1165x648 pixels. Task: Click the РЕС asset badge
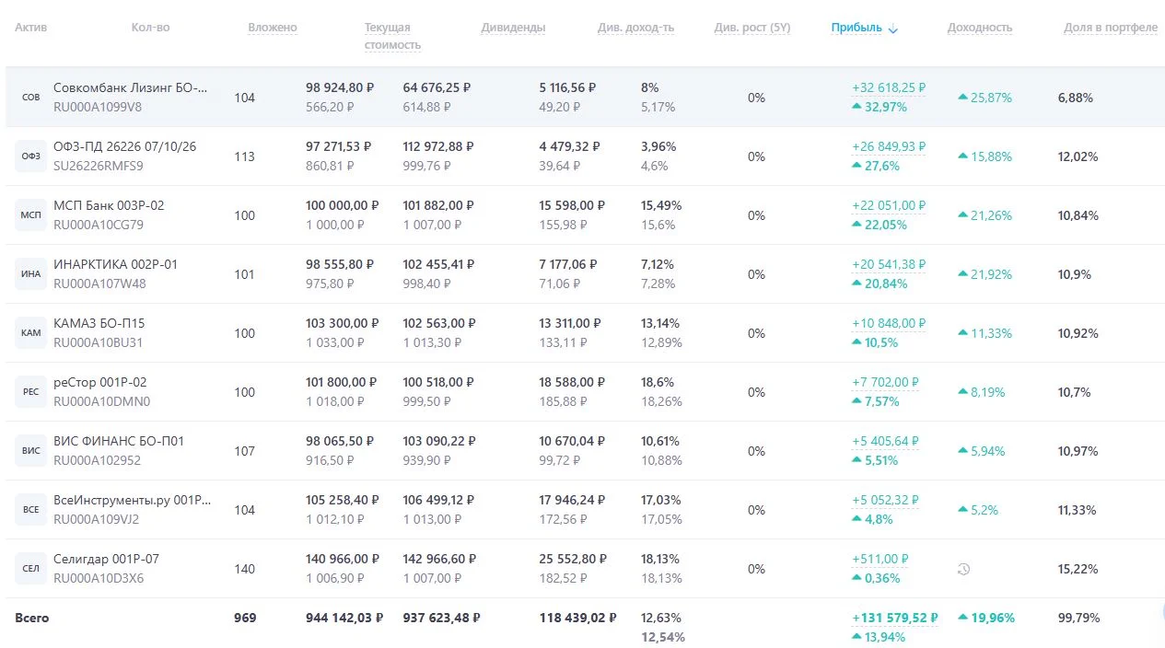(30, 392)
